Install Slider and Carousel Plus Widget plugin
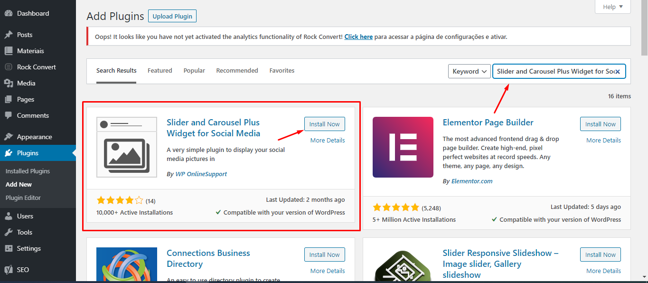This screenshot has height=283, width=648. tap(325, 124)
